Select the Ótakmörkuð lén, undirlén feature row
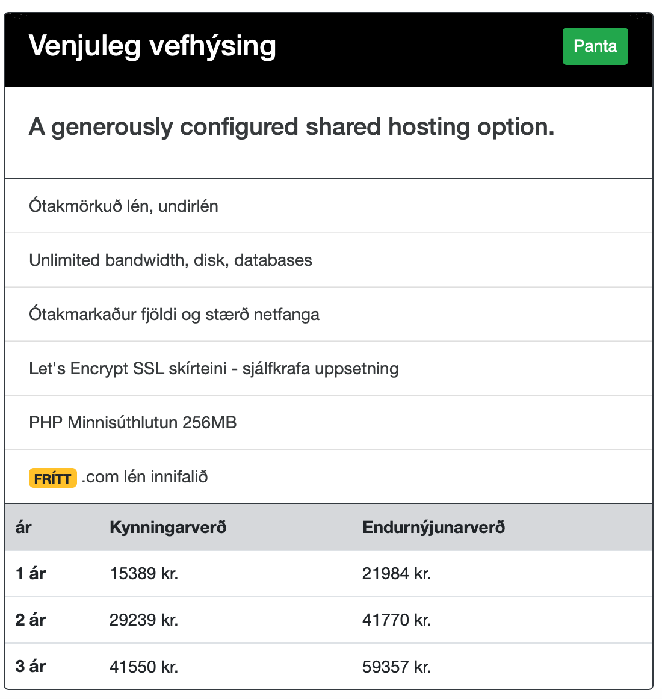 (124, 206)
